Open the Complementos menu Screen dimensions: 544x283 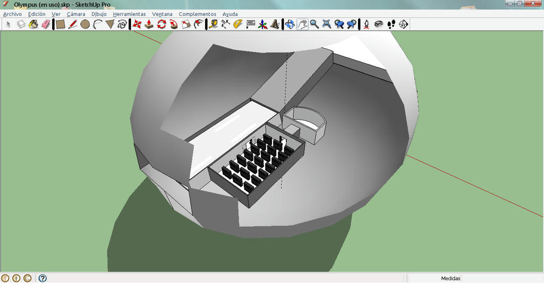tap(198, 14)
